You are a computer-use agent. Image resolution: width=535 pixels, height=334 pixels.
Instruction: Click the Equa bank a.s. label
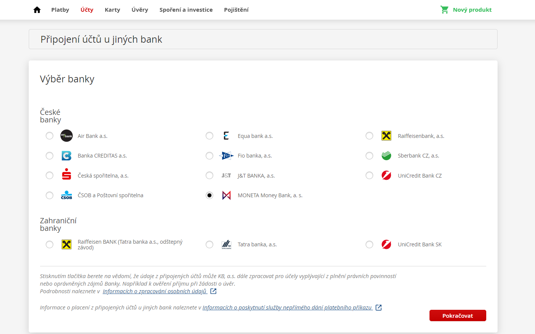click(255, 136)
